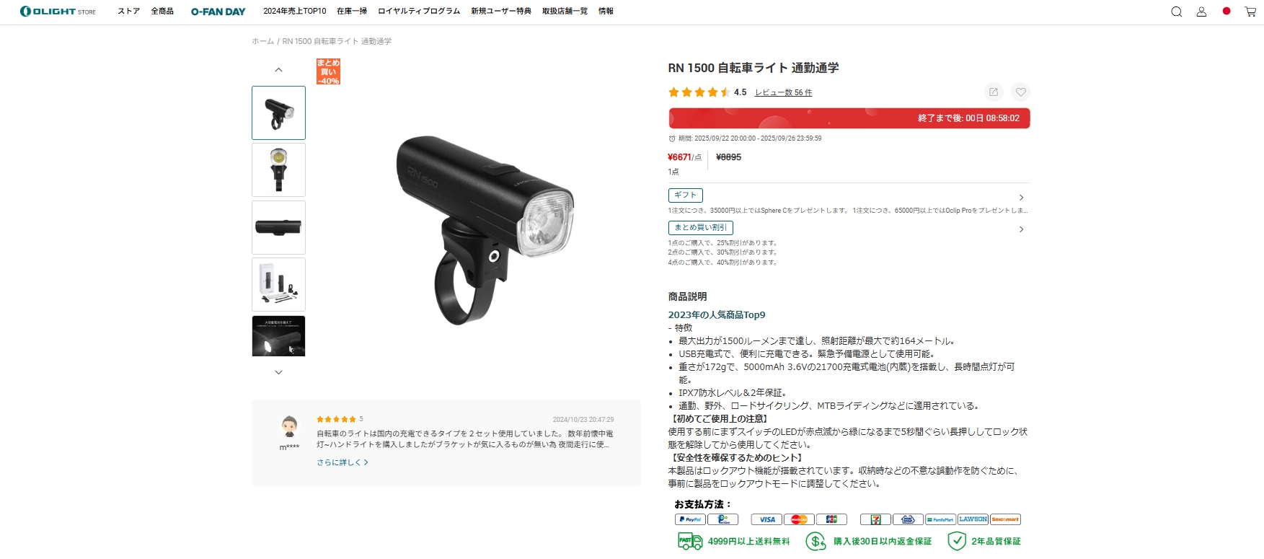Click the PayPal payment icon

690,519
